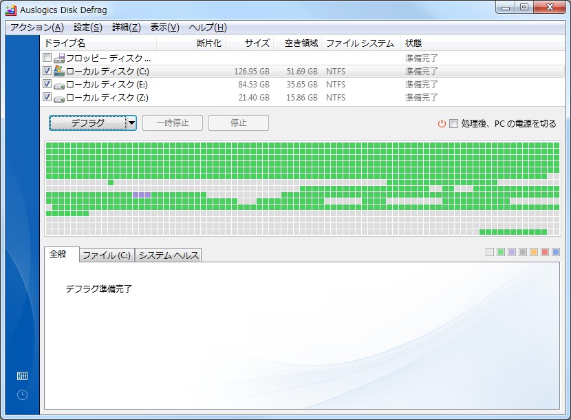Uncheck the ローカル ディスク (C:) checkbox
This screenshot has height=420, width=571.
[47, 71]
